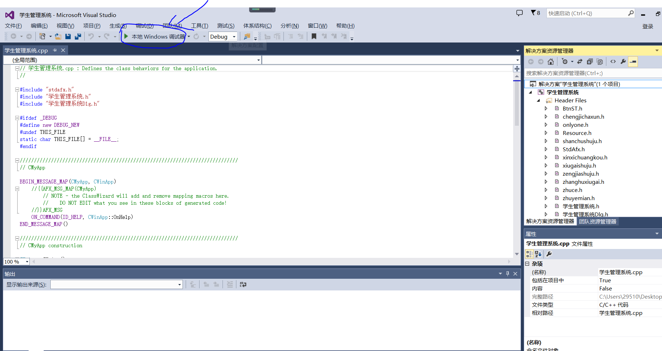The image size is (662, 351).
Task: Expand the BtnST.h tree node
Action: (546, 109)
